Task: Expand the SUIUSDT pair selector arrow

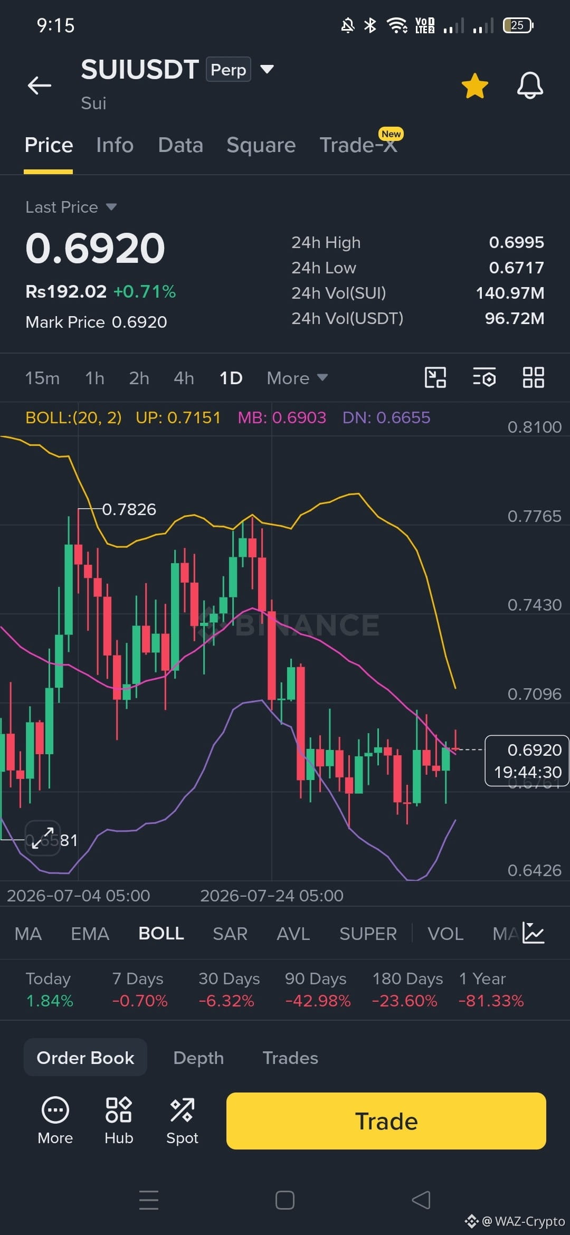Action: tap(267, 69)
